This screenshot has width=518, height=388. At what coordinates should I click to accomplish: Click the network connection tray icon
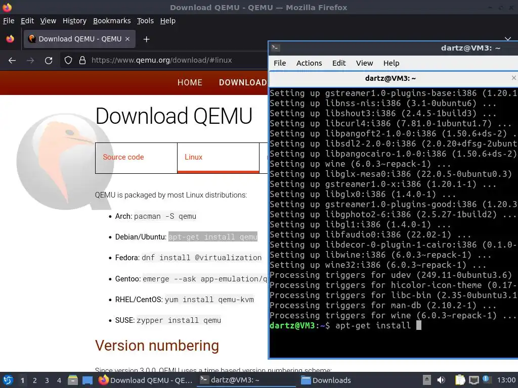(473, 380)
